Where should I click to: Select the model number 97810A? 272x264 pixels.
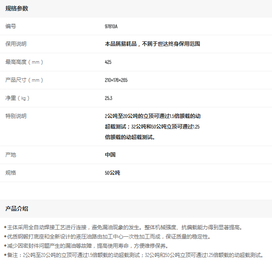coord(111,26)
